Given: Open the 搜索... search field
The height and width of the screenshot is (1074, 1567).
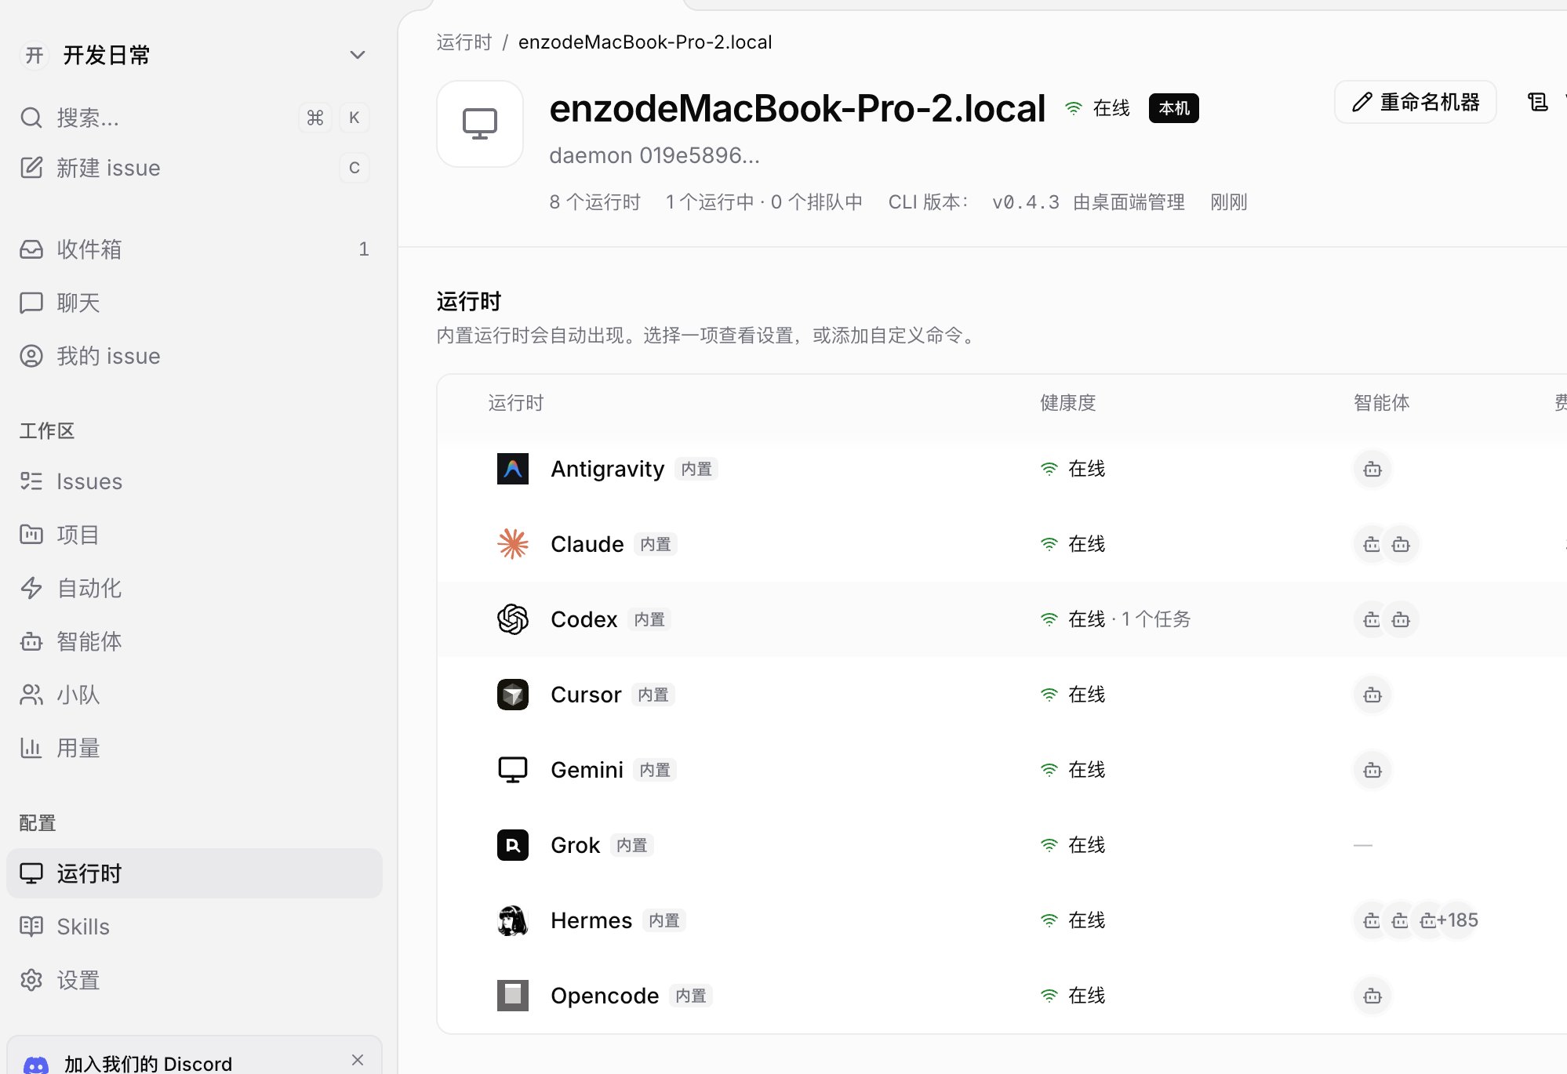Looking at the screenshot, I should [x=194, y=118].
